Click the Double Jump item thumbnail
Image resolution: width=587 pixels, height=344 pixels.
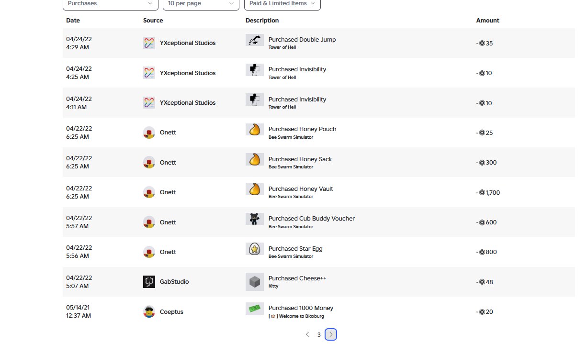[255, 40]
